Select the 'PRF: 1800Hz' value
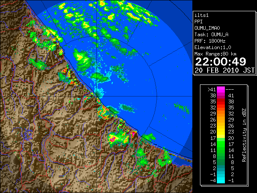 (x=210, y=41)
